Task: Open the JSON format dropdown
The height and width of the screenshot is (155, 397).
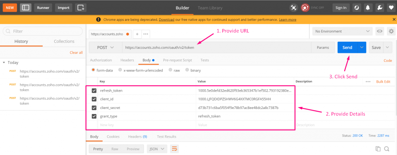Action: 157,149
